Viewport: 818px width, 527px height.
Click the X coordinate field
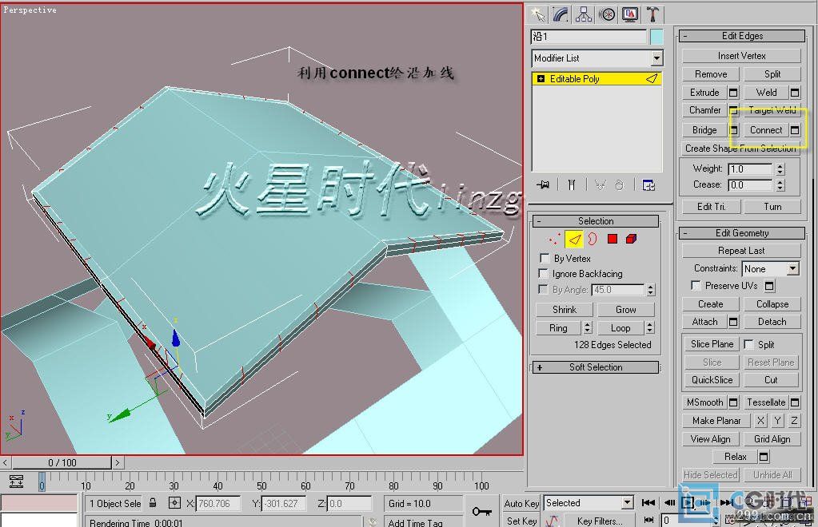(218, 504)
